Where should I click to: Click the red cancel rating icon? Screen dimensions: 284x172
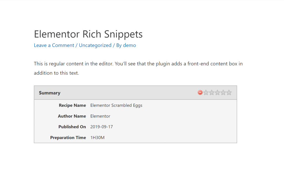pos(200,93)
